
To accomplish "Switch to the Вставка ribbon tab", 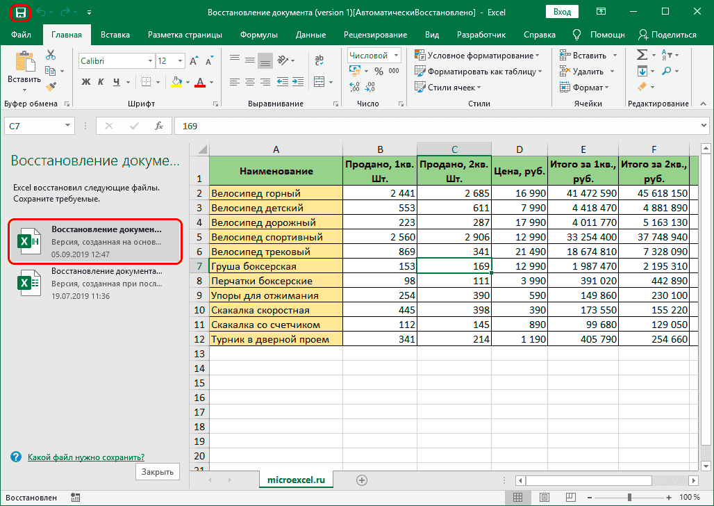I will click(x=115, y=35).
